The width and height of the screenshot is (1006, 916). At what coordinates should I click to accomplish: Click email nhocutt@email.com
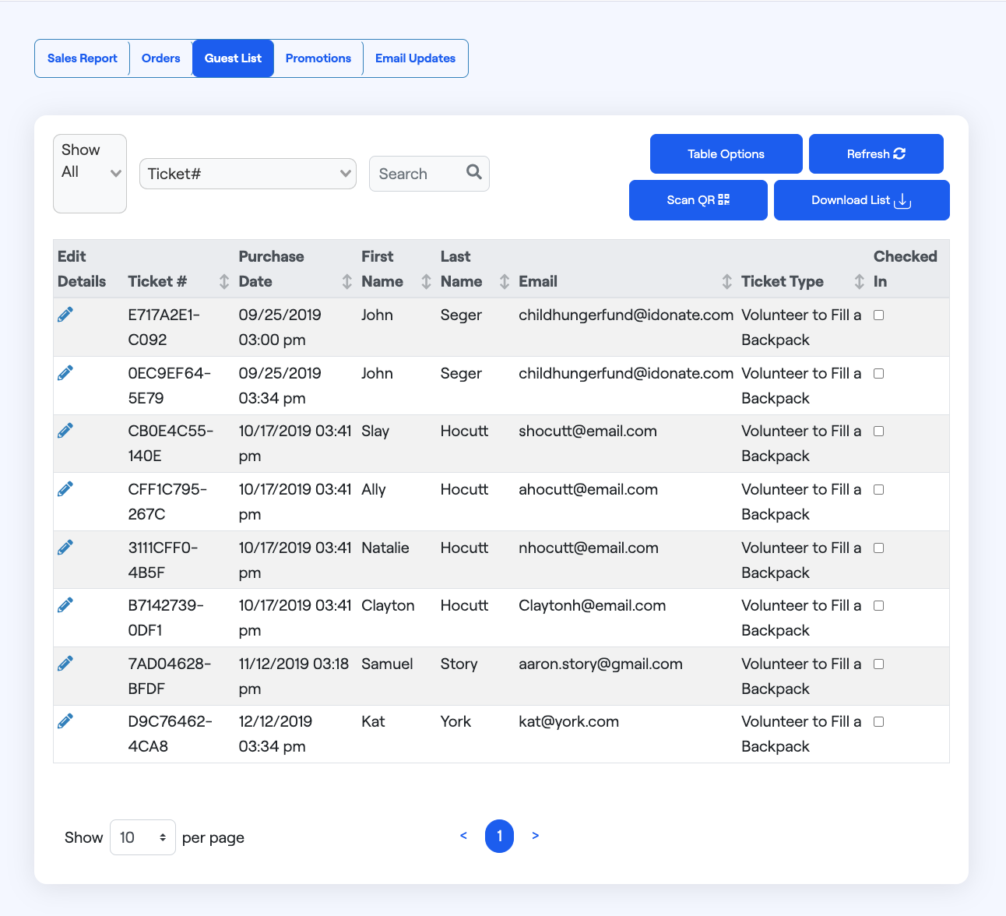point(589,548)
